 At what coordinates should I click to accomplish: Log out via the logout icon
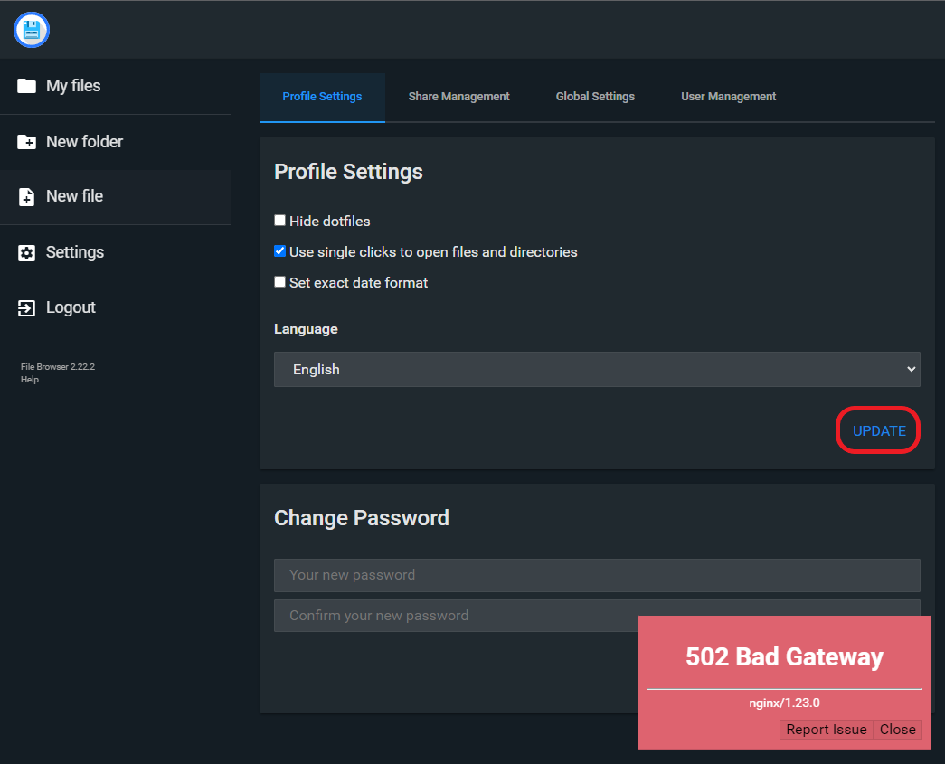24,307
